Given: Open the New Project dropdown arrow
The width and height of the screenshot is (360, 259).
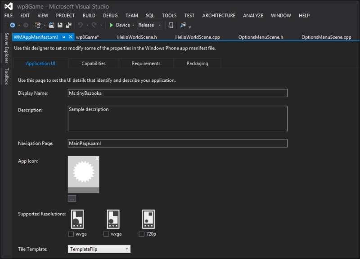Looking at the screenshot, I should (x=45, y=25).
